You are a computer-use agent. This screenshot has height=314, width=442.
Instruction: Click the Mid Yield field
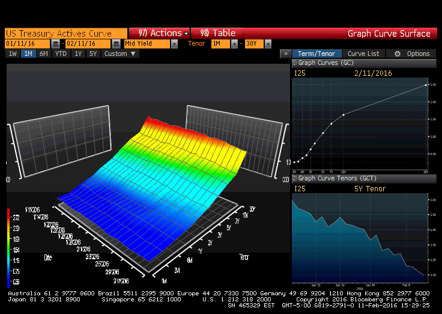[147, 44]
